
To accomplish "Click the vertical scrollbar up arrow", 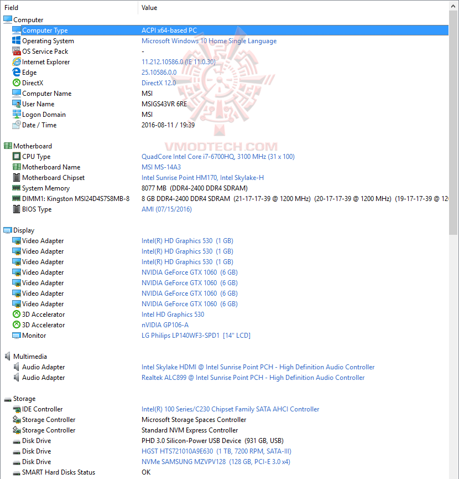I will coord(453,6).
